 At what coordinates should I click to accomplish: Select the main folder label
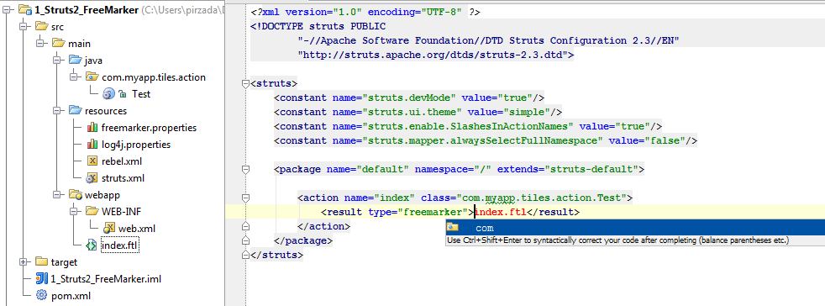click(80, 44)
